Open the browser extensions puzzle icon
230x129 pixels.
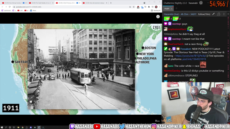[x=149, y=7]
